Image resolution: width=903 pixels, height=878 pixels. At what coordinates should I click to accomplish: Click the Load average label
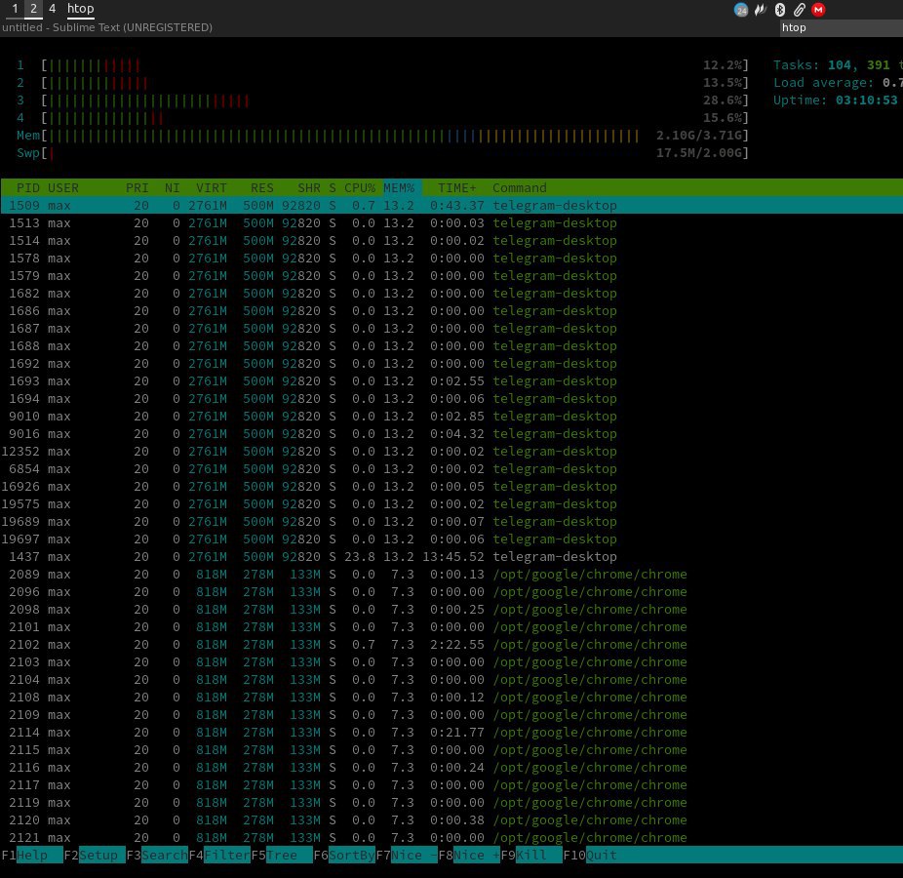coord(823,83)
